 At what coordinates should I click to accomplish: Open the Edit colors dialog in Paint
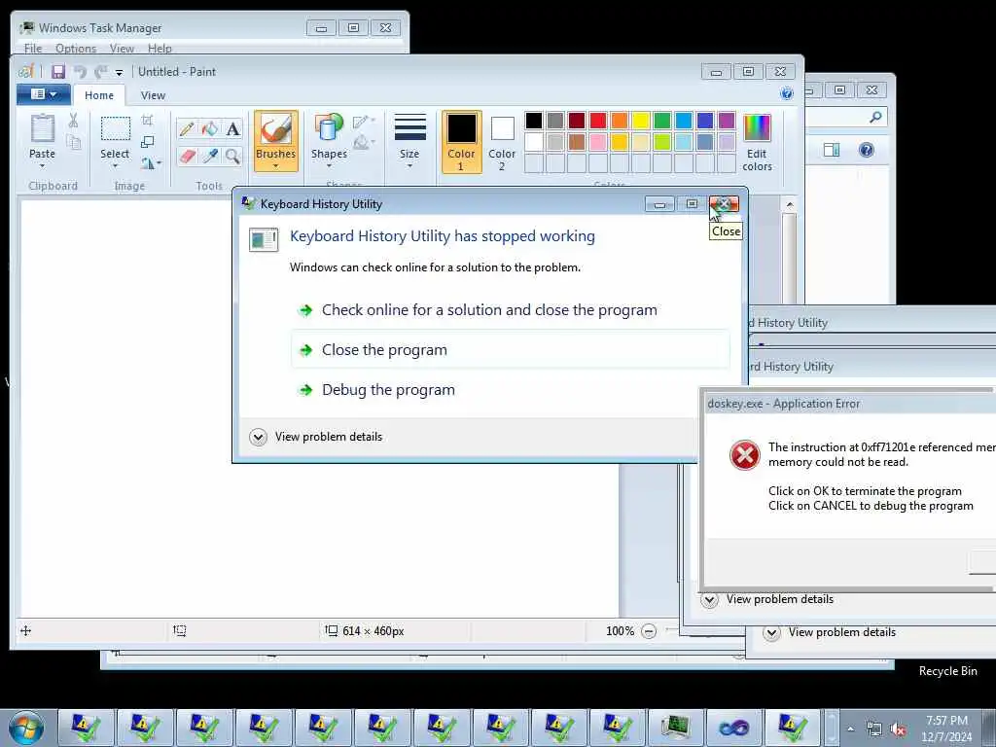click(x=757, y=142)
